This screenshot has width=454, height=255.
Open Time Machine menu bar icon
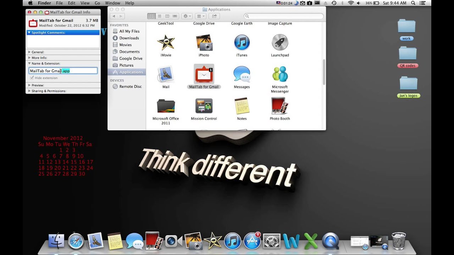pyautogui.click(x=334, y=3)
